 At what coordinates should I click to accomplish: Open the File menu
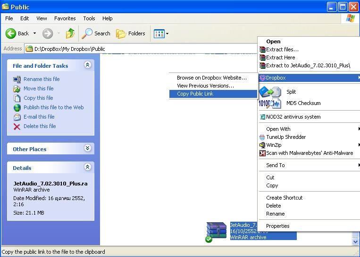pos(9,18)
